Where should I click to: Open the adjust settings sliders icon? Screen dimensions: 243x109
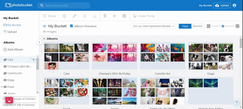(x=64, y=16)
